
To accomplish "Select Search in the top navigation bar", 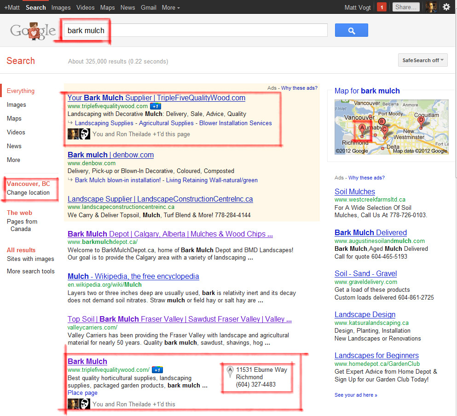I will point(35,7).
